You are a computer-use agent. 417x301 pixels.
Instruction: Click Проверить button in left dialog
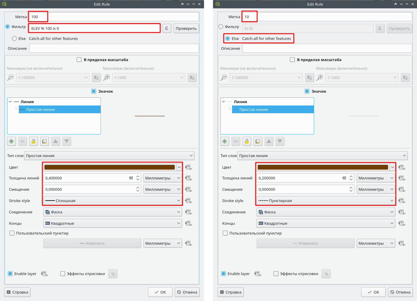[x=186, y=28]
